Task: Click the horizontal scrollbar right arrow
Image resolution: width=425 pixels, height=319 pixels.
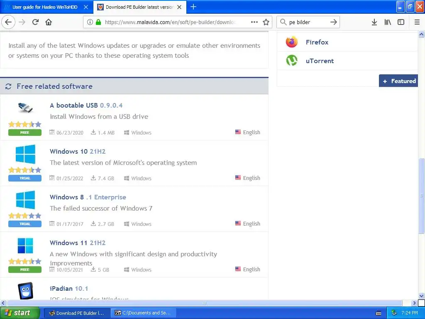Action: point(414,303)
